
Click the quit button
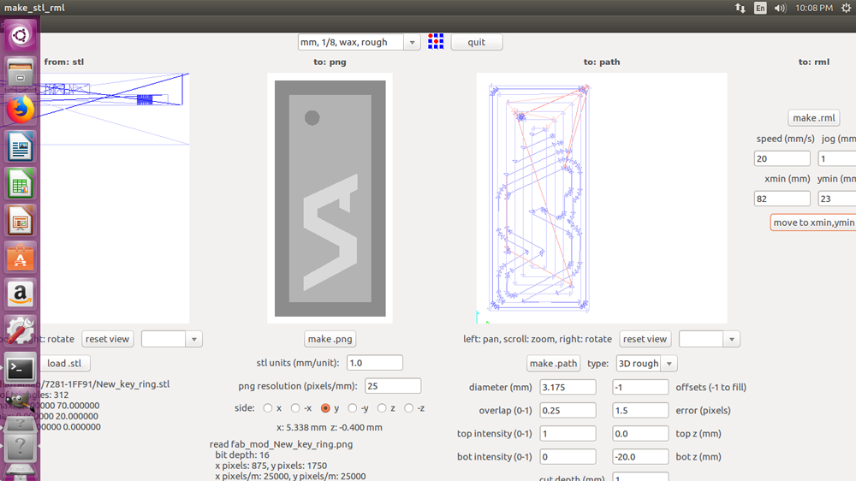[x=477, y=42]
